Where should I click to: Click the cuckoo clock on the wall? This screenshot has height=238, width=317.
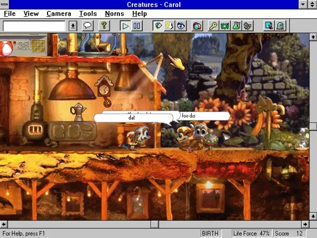(x=104, y=91)
